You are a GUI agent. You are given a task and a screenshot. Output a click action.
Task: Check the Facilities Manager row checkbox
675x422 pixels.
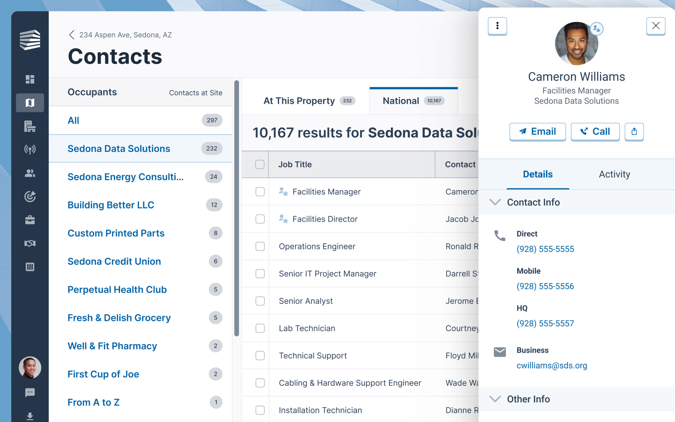click(x=260, y=192)
